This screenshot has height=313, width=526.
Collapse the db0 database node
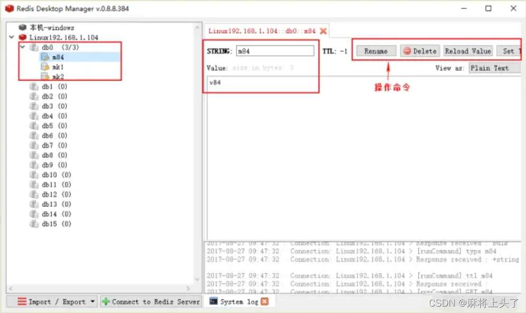pos(23,47)
